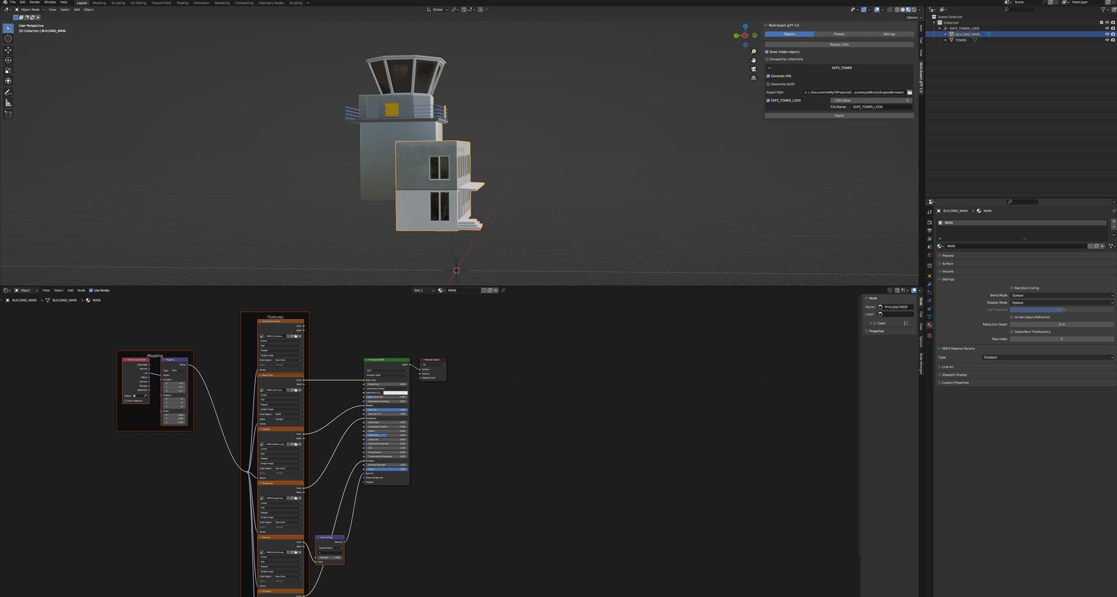Viewport: 1117px width, 597px height.
Task: Select the Annotate tool
Action: coord(8,92)
